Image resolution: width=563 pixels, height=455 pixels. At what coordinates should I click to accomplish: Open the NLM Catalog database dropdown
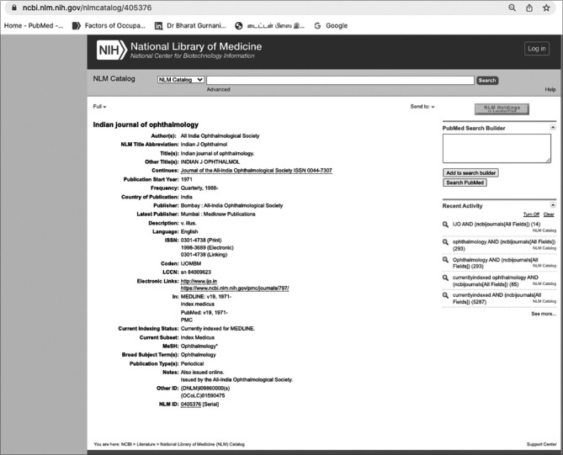[x=180, y=80]
